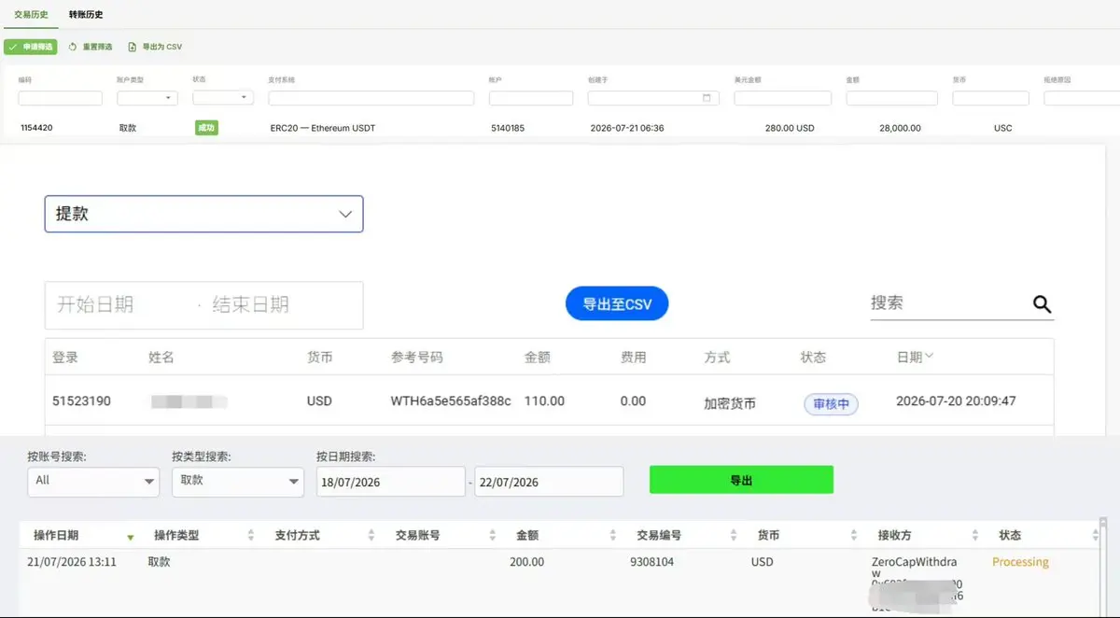Image resolution: width=1120 pixels, height=618 pixels.
Task: Click transaction number 9308104
Action: (x=651, y=562)
